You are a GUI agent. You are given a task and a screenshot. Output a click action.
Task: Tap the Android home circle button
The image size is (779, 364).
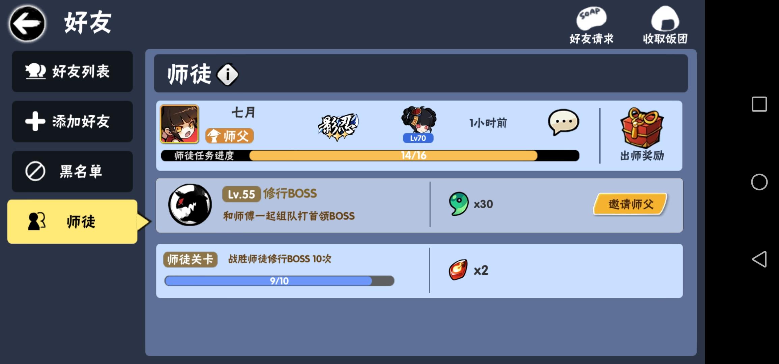759,182
